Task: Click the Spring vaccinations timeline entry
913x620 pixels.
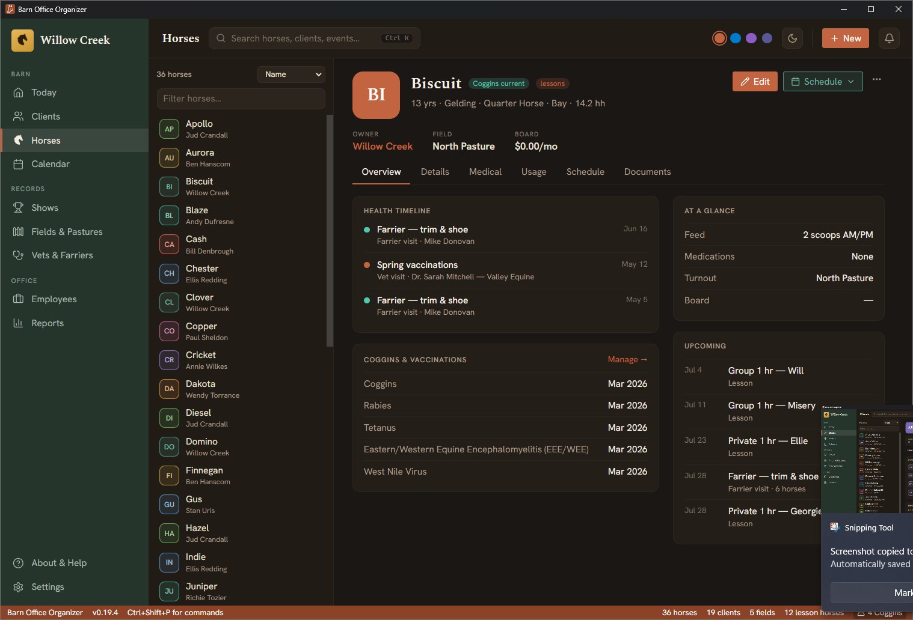Action: [506, 270]
